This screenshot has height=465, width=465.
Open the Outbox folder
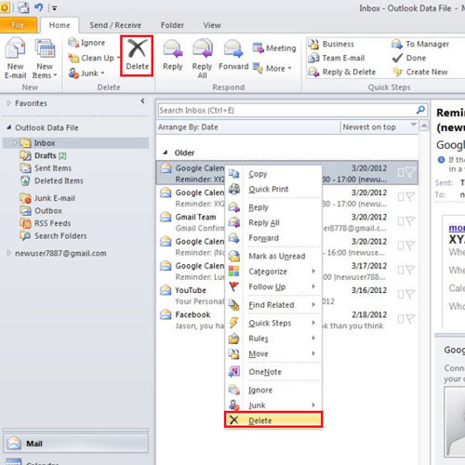pyautogui.click(x=41, y=211)
